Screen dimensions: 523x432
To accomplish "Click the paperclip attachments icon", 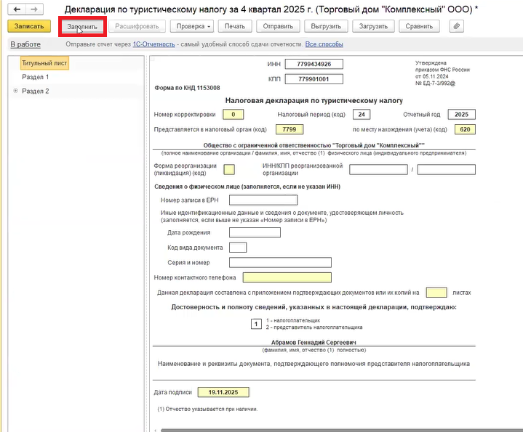I will tap(457, 26).
